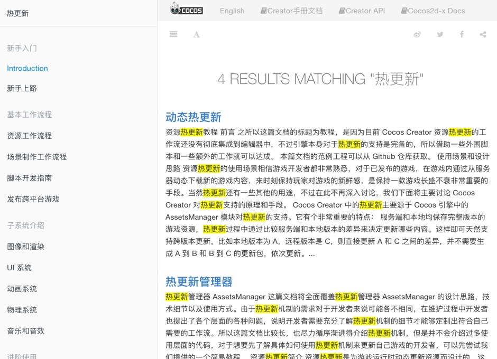Open 图像和渲染 chapter
Image resolution: width=497 pixels, height=359 pixels.
[x=26, y=247]
